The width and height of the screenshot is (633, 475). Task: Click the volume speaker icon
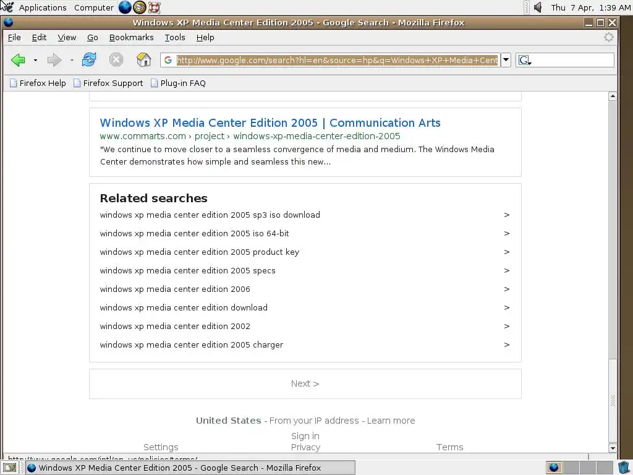tap(538, 7)
